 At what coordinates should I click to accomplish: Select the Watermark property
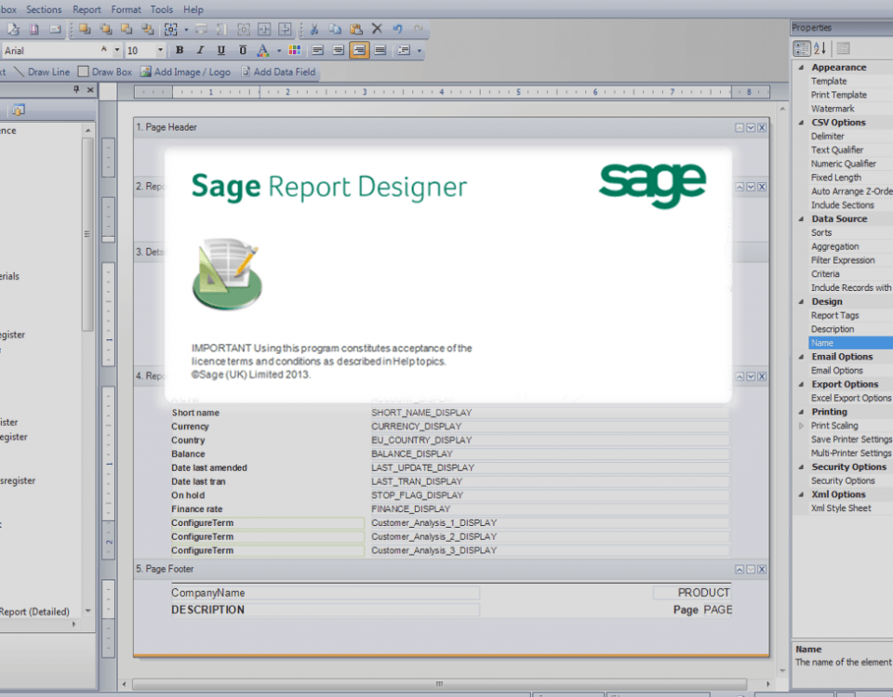(833, 109)
